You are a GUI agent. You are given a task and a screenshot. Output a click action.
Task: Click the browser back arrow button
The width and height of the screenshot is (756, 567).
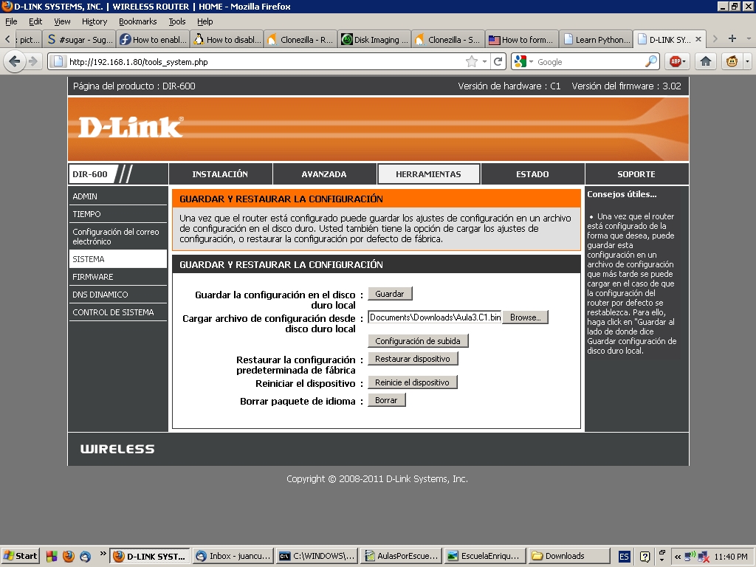click(14, 62)
